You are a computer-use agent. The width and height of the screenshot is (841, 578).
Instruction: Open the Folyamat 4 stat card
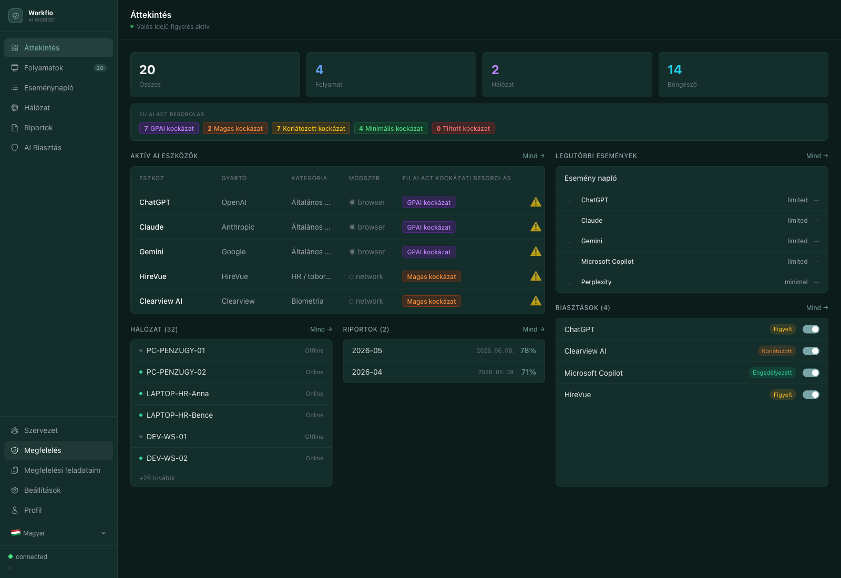[391, 75]
